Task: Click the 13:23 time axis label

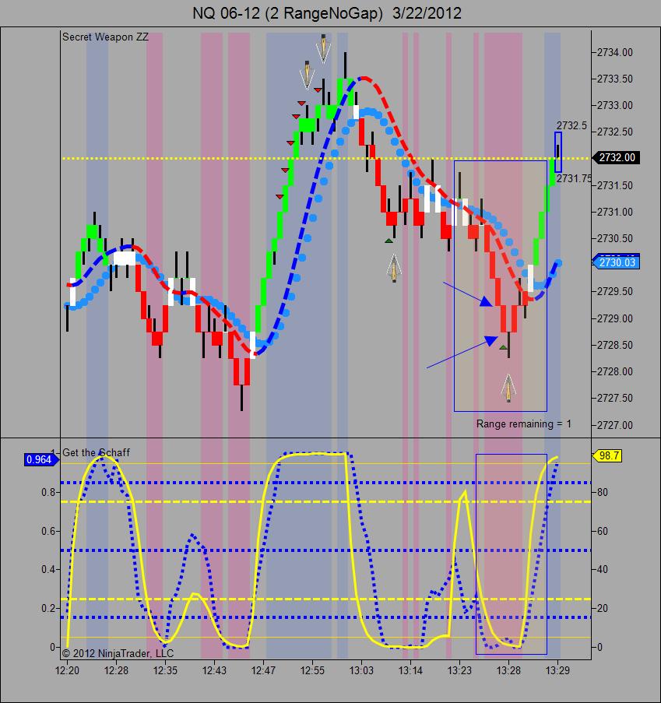Action: tap(459, 671)
